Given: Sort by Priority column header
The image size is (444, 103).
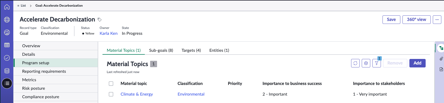Looking at the screenshot, I should (235, 84).
